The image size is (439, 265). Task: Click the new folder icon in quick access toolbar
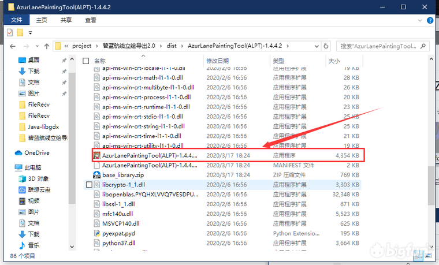(x=20, y=33)
